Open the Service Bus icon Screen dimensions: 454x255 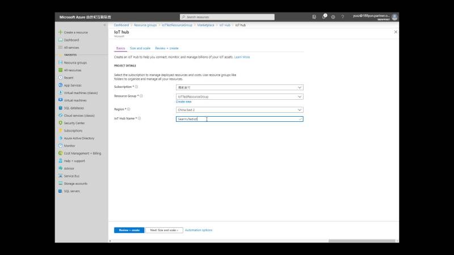click(x=60, y=176)
